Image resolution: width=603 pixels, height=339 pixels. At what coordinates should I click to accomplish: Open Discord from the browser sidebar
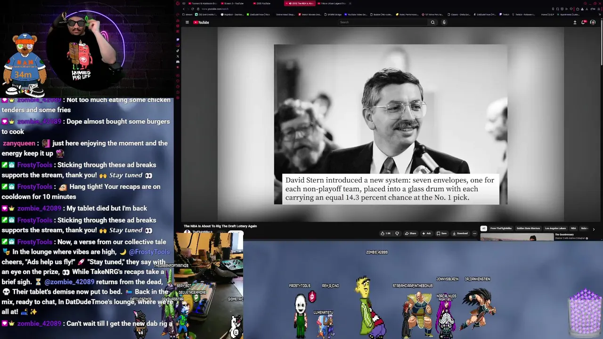(x=178, y=62)
